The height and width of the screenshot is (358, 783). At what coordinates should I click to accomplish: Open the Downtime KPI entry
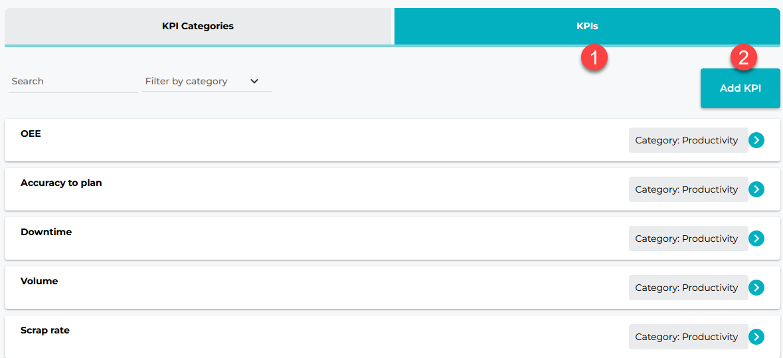click(x=46, y=232)
